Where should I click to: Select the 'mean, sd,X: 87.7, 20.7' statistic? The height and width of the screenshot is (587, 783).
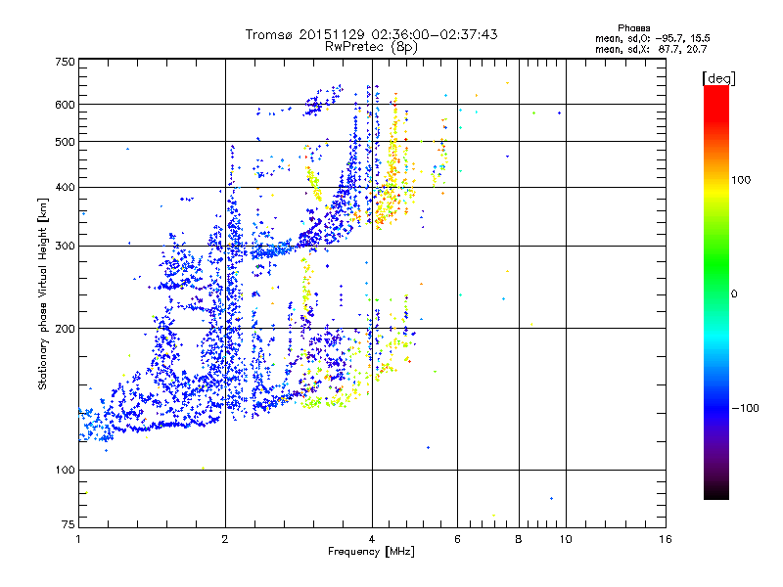651,49
